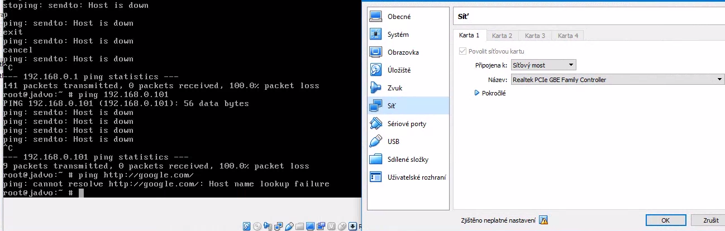
Task: Click the Síť heading in settings pane
Action: coord(462,17)
